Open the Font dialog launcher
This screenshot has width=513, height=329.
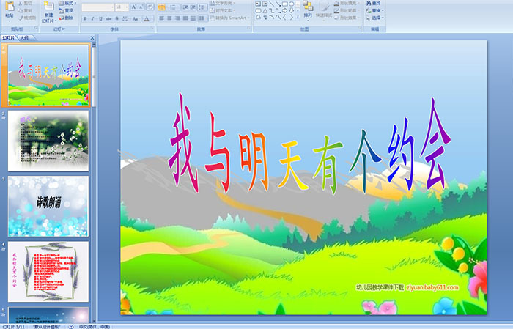pos(152,29)
